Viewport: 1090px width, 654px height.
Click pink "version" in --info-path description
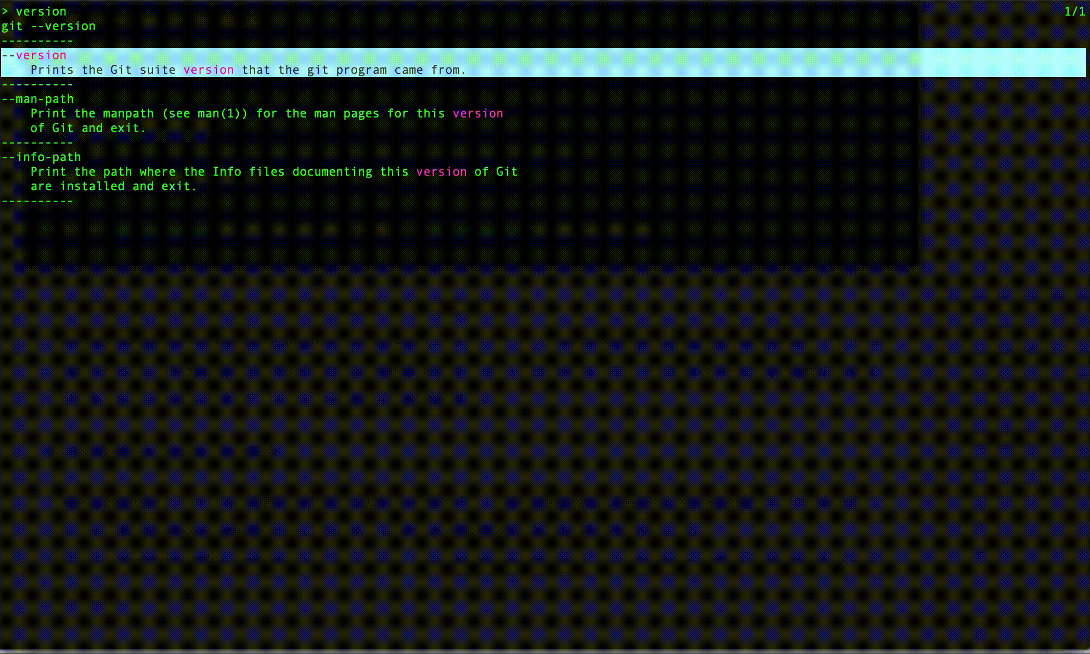[x=441, y=172]
